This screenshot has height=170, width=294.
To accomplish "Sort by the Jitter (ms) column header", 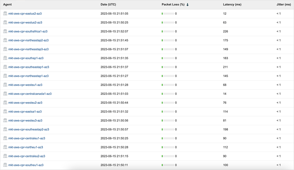I will click(283, 4).
